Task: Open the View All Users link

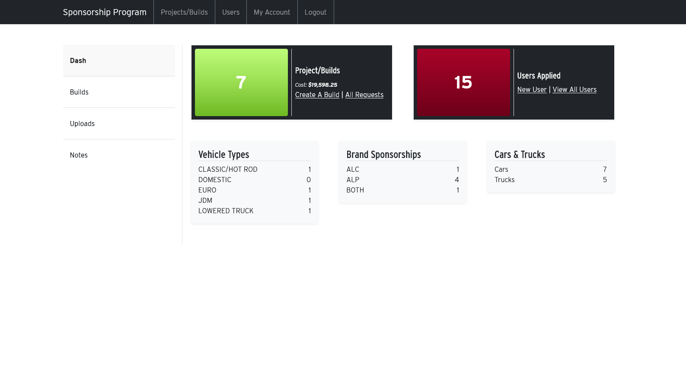Action: pos(574,89)
